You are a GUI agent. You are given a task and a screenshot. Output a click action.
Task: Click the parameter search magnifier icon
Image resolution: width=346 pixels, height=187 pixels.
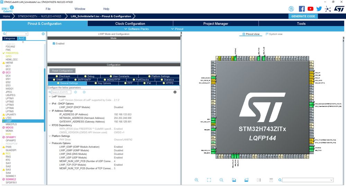(50, 92)
